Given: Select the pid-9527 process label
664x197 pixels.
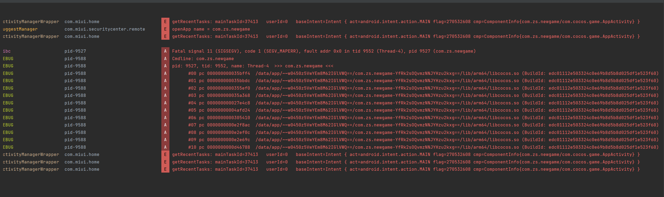Looking at the screenshot, I should pos(75,51).
